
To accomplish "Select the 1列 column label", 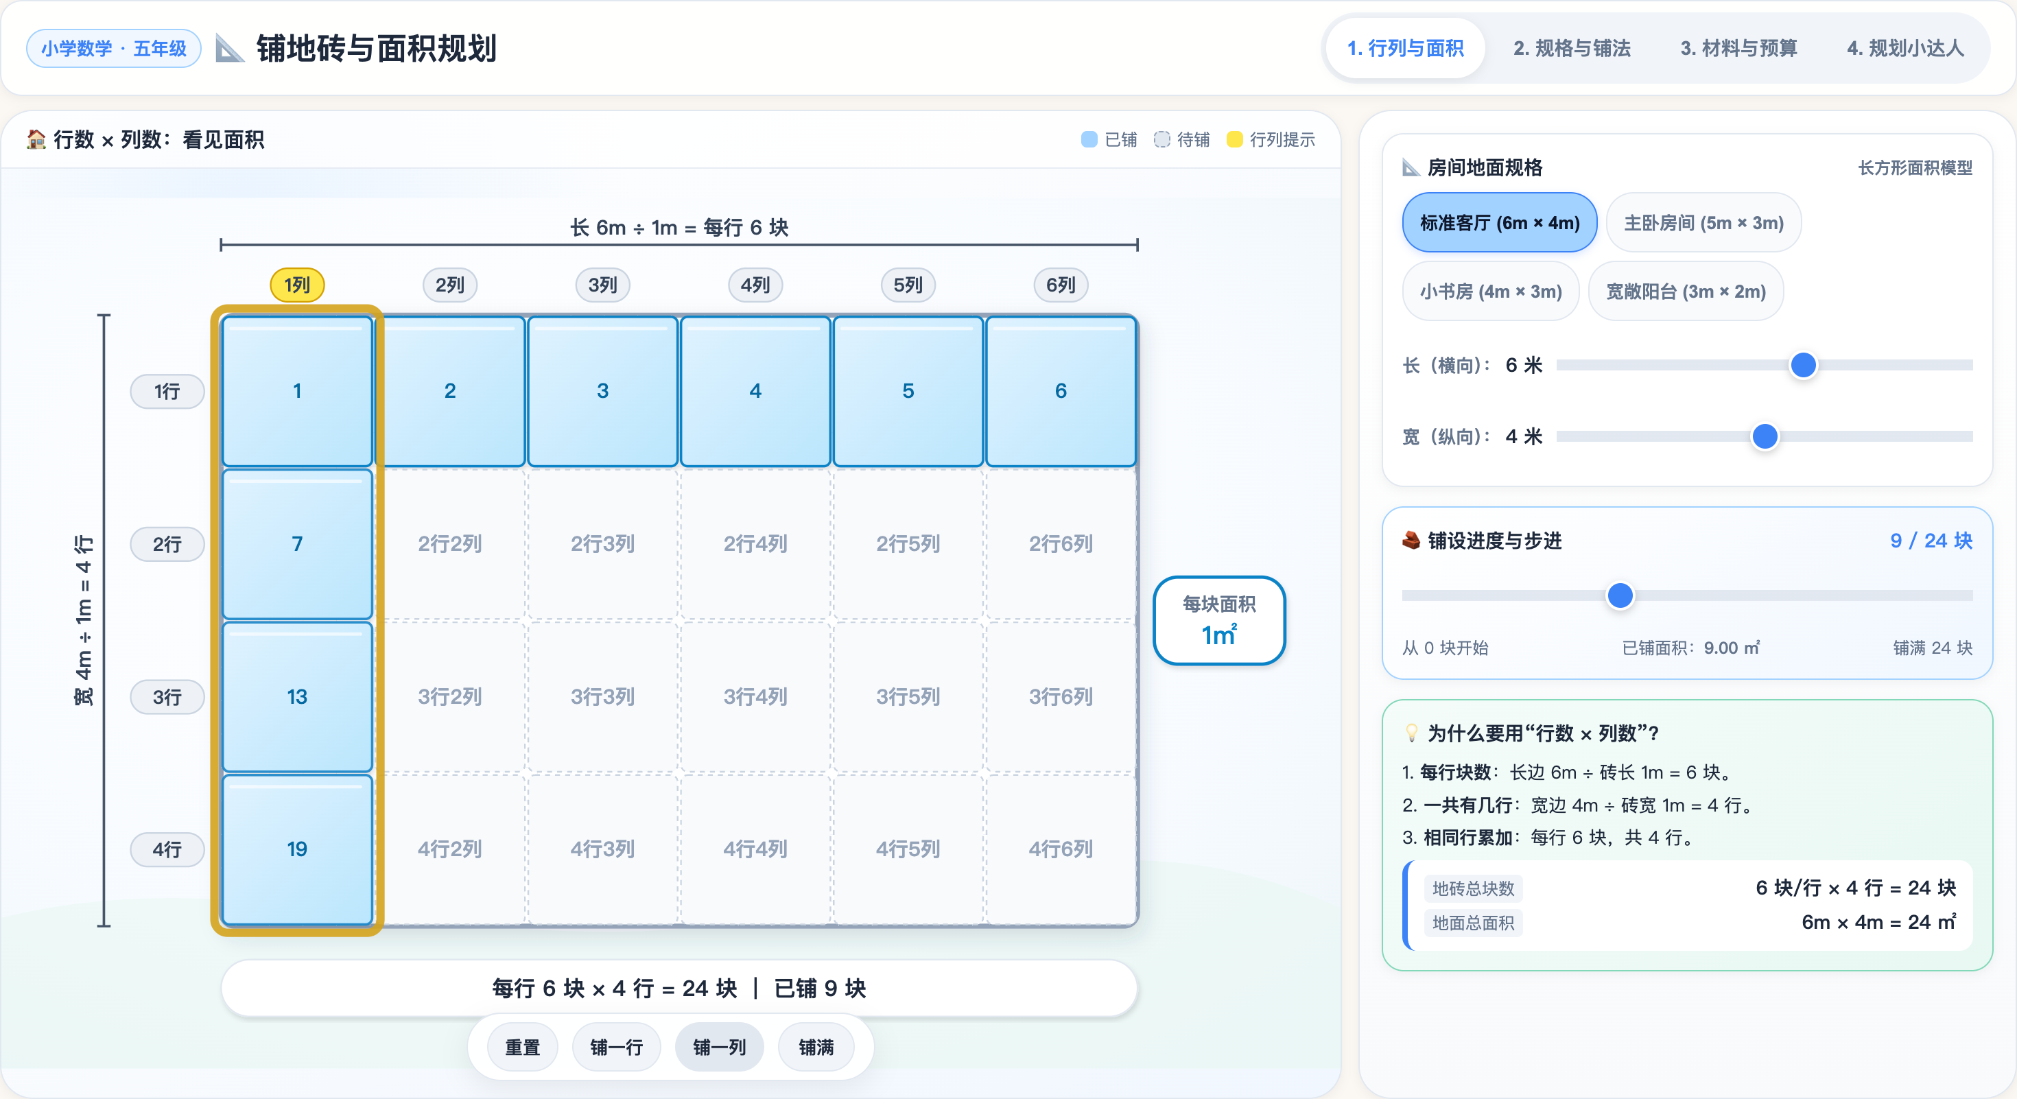I will (297, 285).
